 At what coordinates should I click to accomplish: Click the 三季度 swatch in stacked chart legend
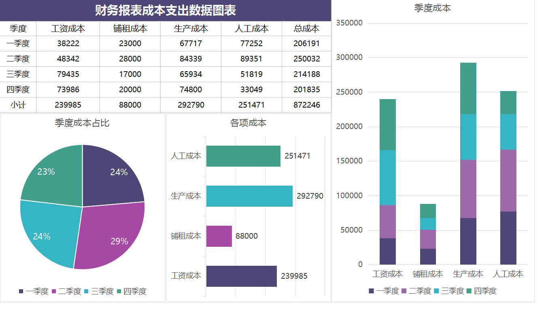[436, 291]
